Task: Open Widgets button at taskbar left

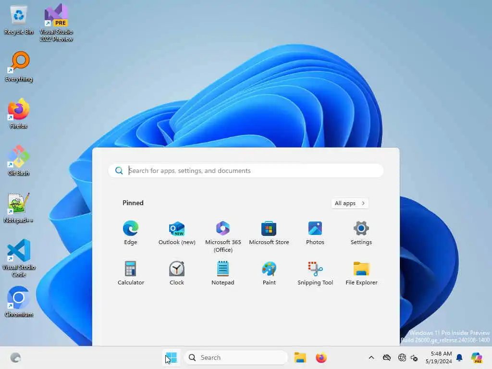Action: 15,357
